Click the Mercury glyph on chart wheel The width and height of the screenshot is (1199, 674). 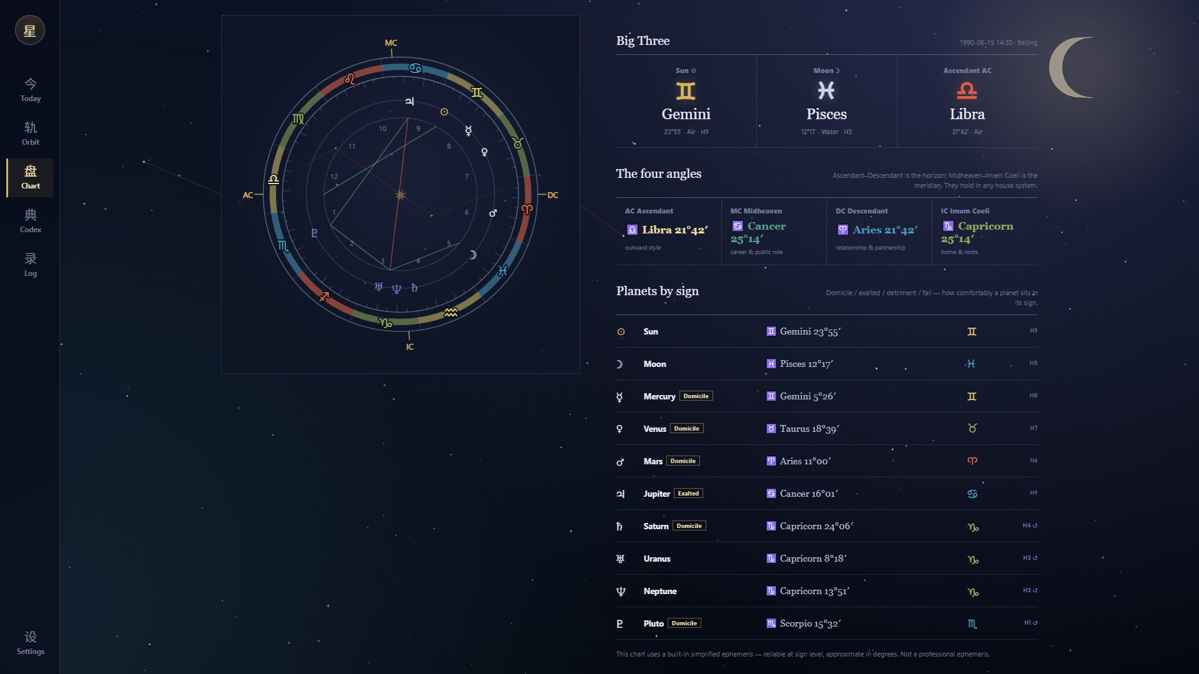pos(468,130)
